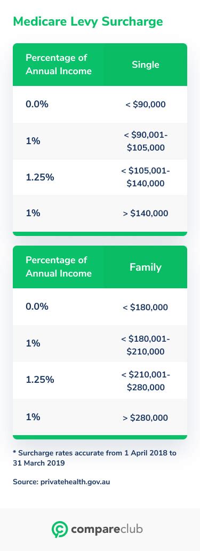
Task: Select the $105,001-$140,000 single income range
Action: (x=146, y=177)
